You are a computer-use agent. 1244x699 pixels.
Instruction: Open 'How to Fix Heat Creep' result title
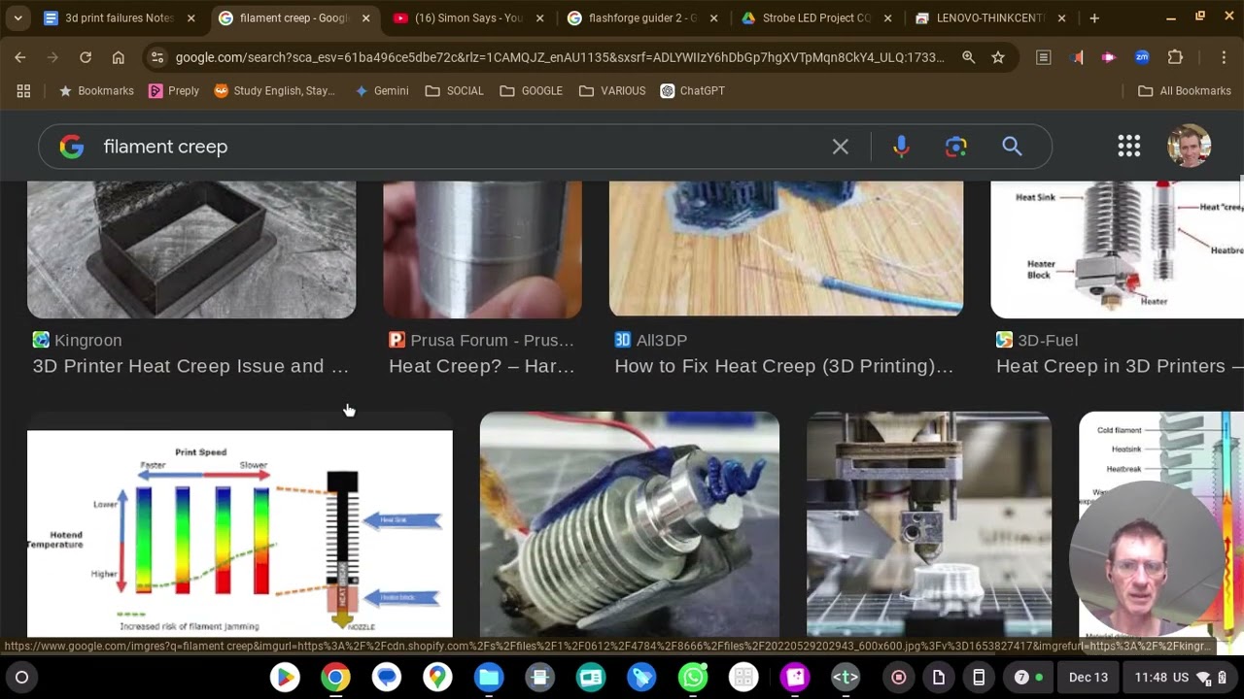point(784,366)
